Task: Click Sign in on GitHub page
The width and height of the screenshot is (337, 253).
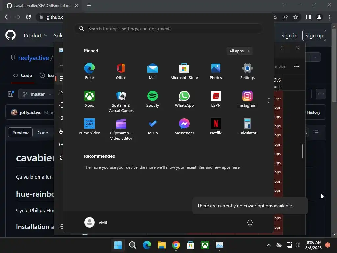Action: tap(289, 36)
